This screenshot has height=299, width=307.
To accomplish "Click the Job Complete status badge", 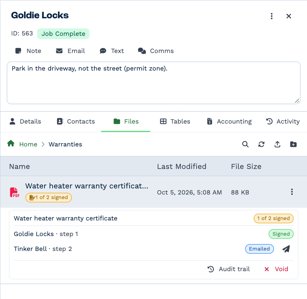I will 63,34.
